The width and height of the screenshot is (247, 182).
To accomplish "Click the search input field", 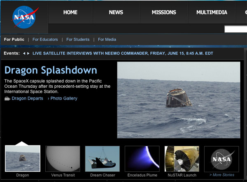I will [x=235, y=30].
